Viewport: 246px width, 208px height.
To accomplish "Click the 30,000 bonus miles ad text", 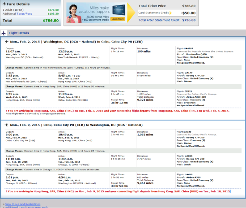I will tap(98, 17).
